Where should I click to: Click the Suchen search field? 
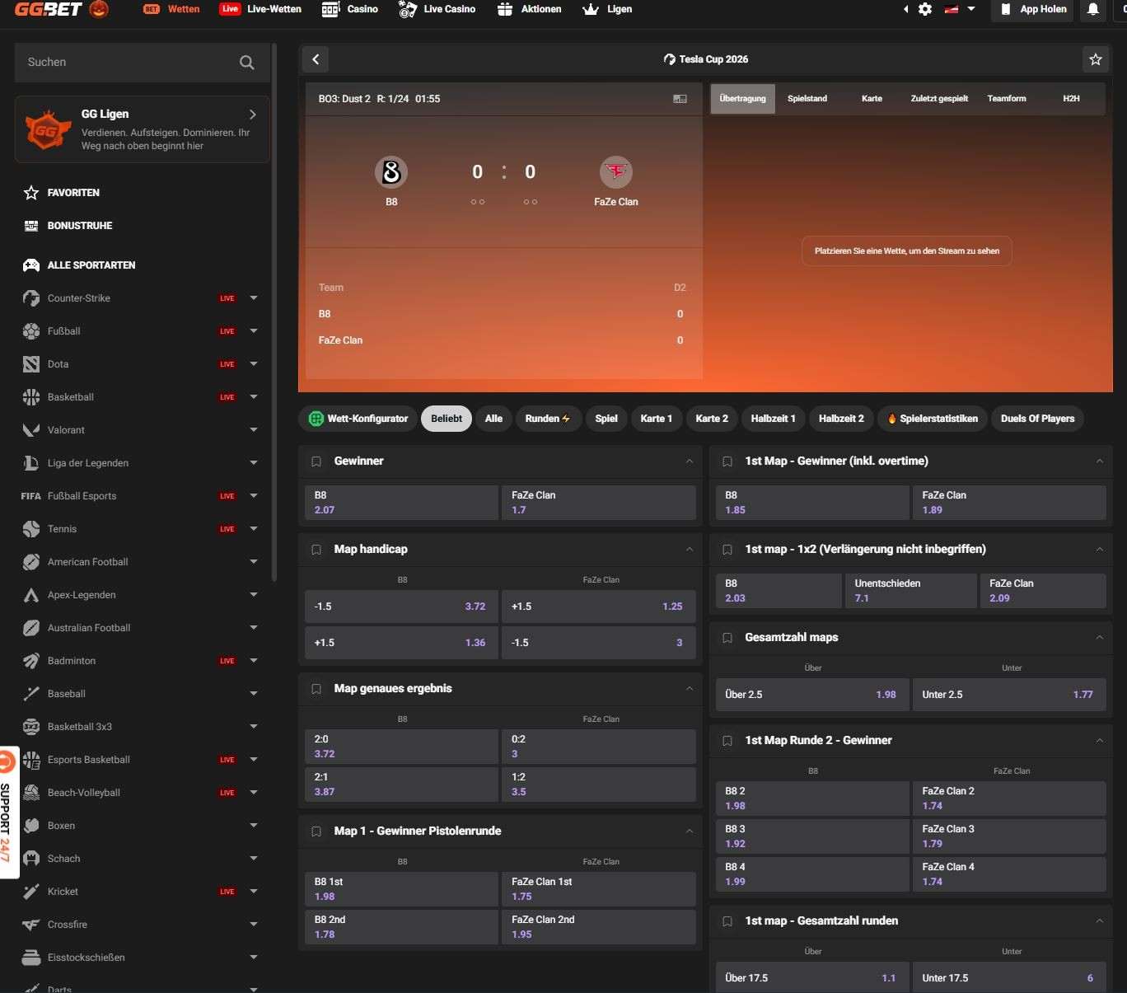[142, 63]
